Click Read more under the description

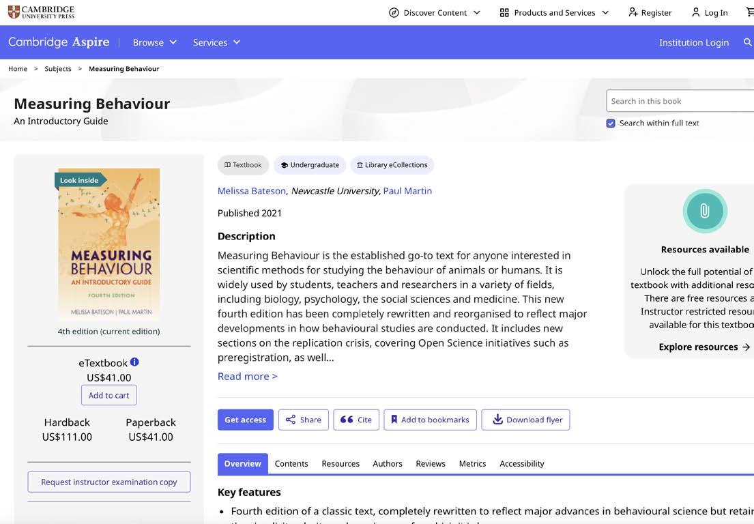[248, 377]
